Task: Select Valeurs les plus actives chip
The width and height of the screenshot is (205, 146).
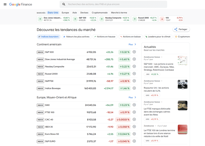Action: [x=76, y=37]
